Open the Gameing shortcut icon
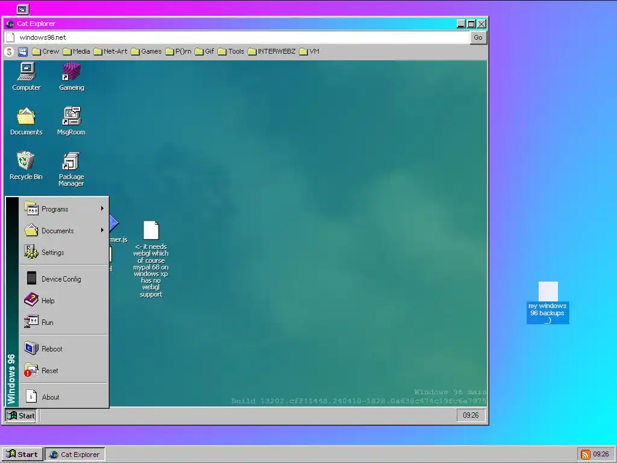This screenshot has height=463, width=617. (x=72, y=77)
